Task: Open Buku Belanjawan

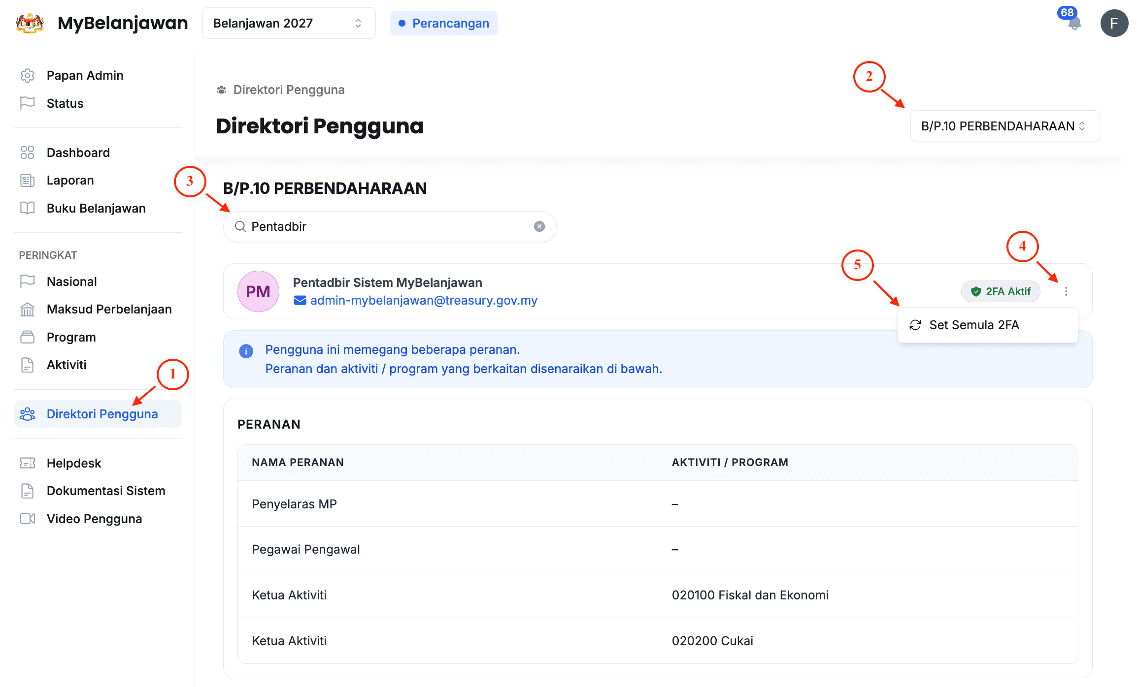Action: tap(98, 208)
